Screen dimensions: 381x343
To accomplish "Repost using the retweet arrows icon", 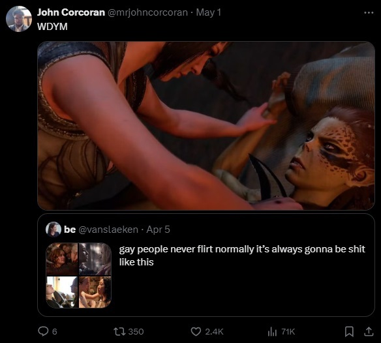I will [x=119, y=331].
